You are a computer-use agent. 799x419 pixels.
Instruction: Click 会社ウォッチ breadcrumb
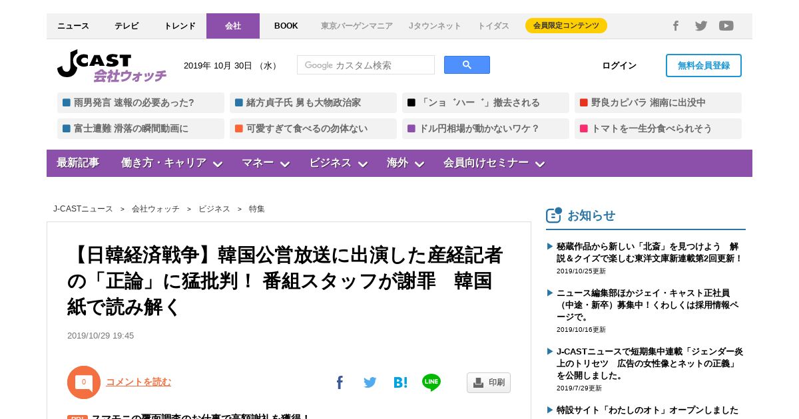click(x=156, y=209)
